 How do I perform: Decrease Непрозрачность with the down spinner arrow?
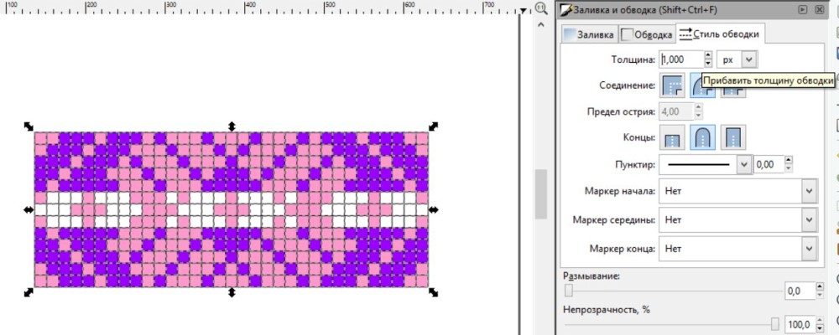coord(820,328)
